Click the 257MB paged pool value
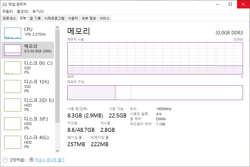 click(76, 144)
